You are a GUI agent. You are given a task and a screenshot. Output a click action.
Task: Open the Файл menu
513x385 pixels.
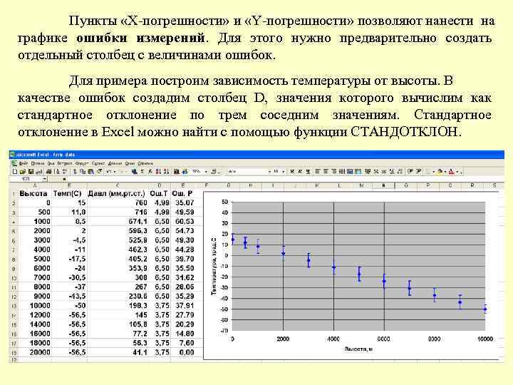point(24,163)
